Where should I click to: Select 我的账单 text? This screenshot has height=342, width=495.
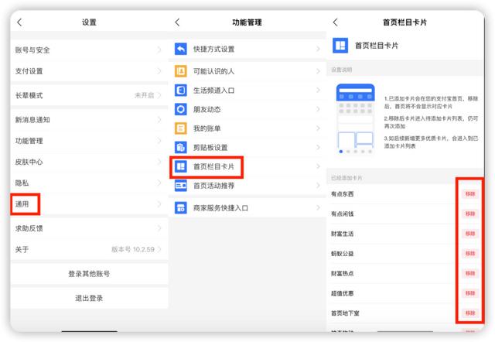[x=207, y=128]
